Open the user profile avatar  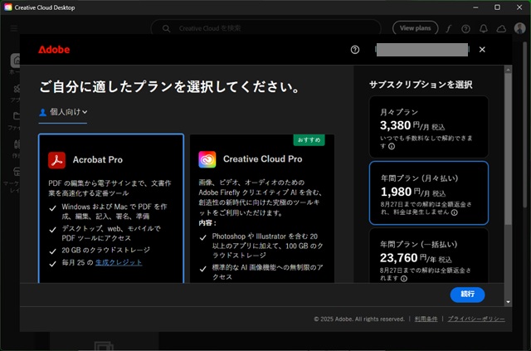[519, 28]
